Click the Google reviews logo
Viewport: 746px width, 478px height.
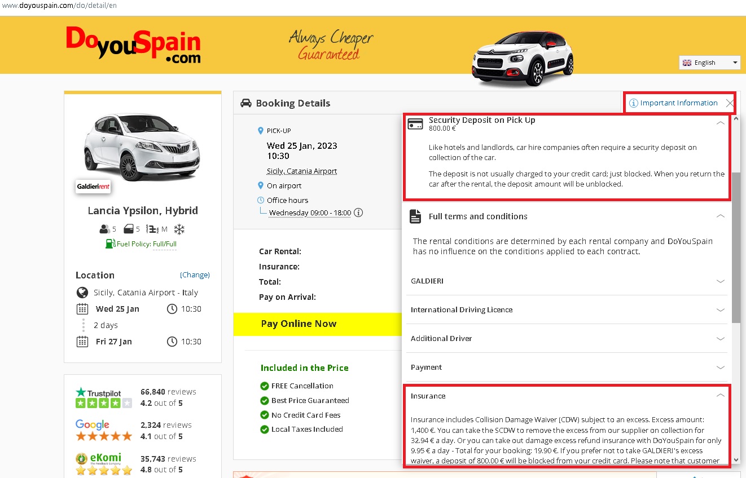[x=93, y=425]
